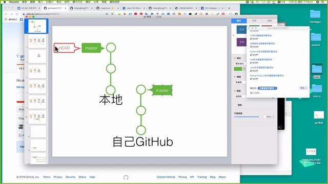
Task: Open a new browser tab with plus button
Action: click(x=229, y=8)
